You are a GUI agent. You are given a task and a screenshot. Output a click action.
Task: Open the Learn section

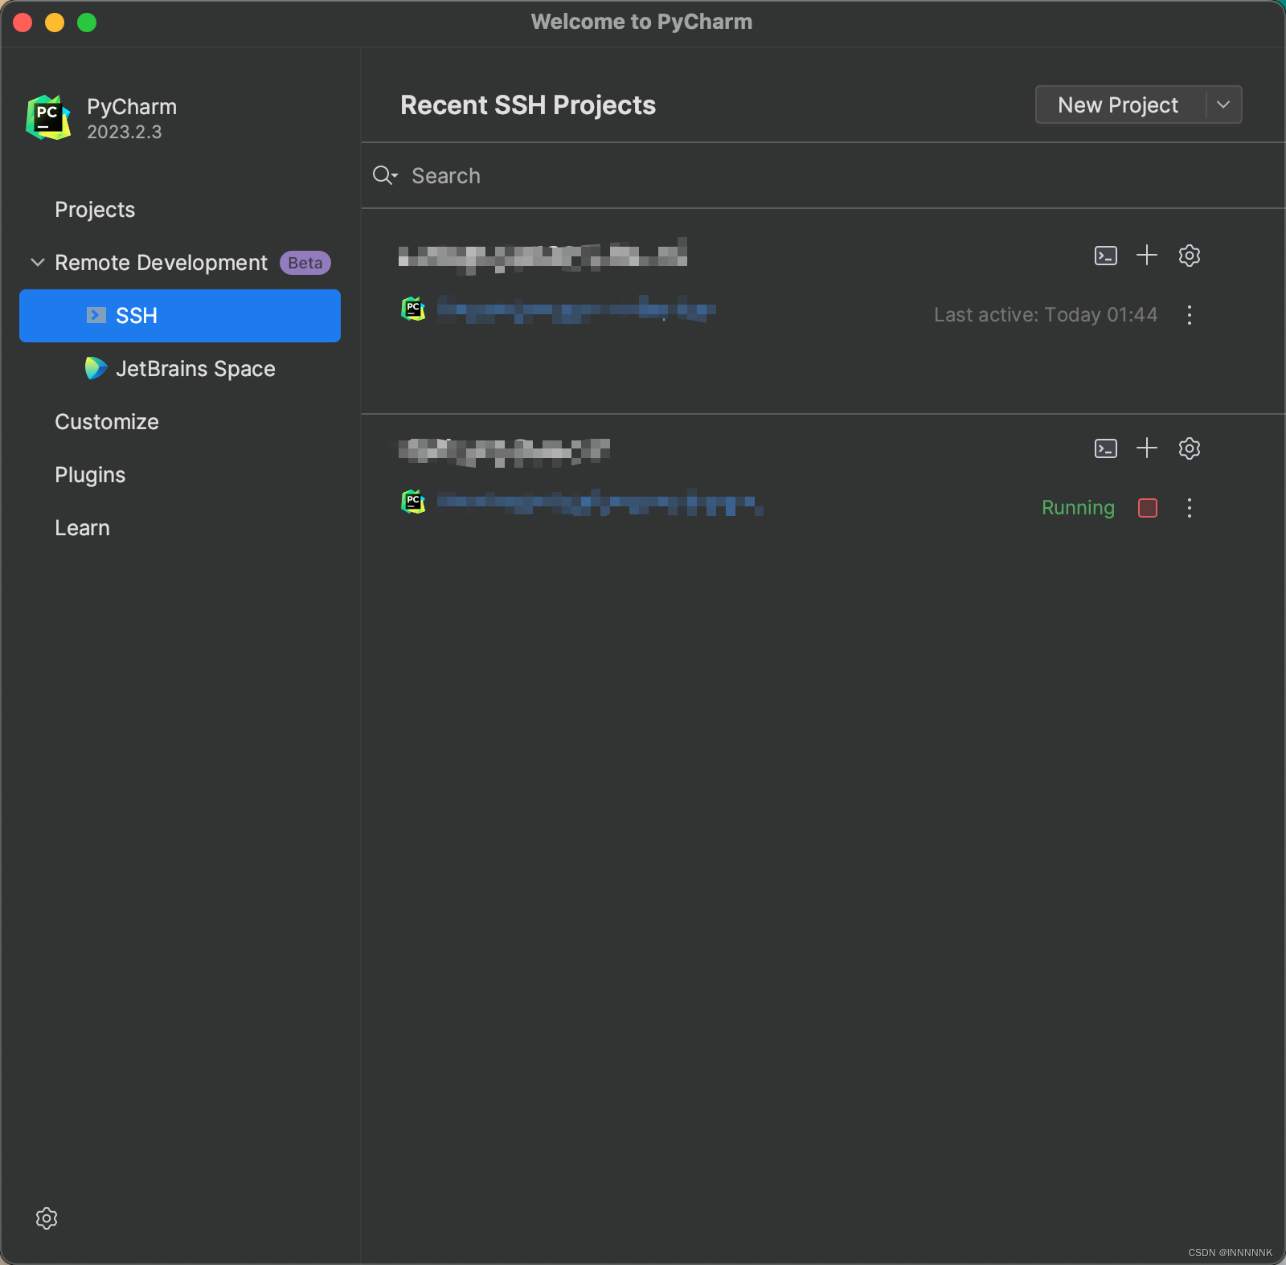pyautogui.click(x=82, y=527)
